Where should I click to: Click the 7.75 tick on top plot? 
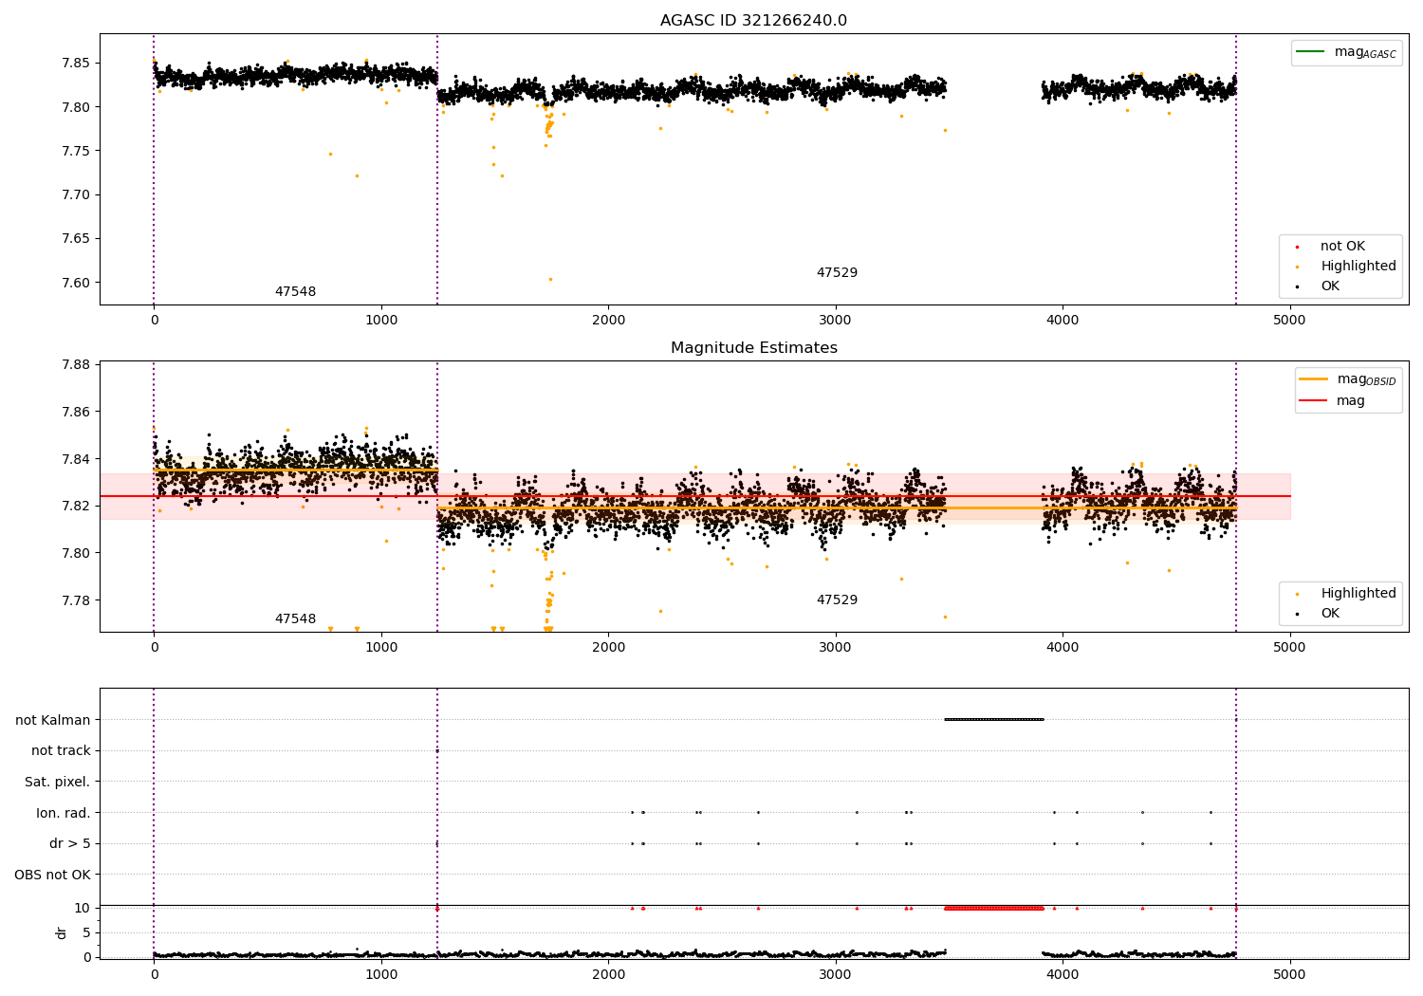click(x=75, y=151)
